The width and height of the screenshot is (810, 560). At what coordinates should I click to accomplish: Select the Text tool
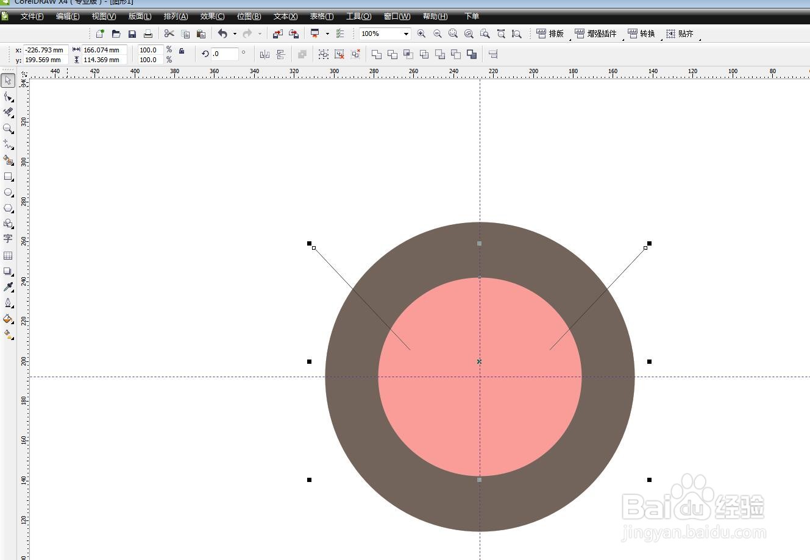(8, 239)
